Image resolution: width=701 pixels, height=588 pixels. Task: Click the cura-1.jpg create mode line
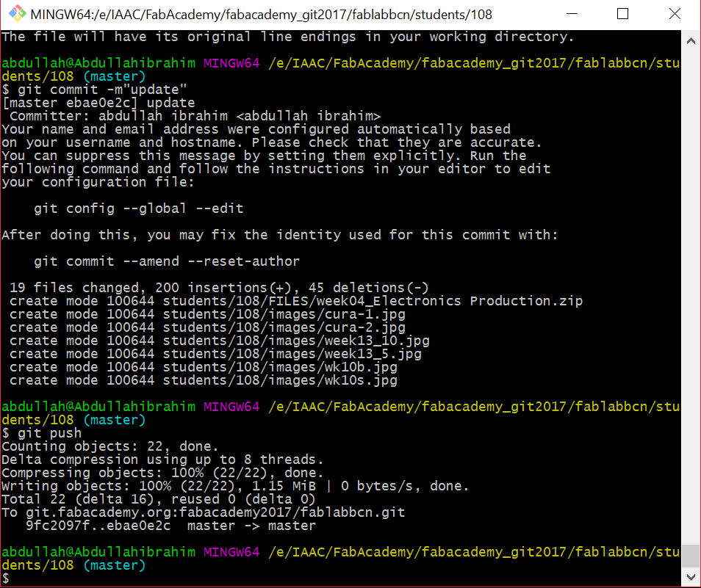pos(207,314)
